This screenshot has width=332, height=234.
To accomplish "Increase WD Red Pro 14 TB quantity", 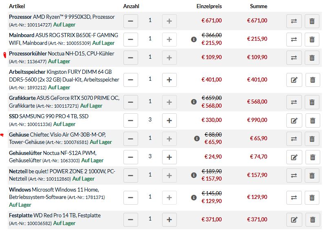I will 169,220.
